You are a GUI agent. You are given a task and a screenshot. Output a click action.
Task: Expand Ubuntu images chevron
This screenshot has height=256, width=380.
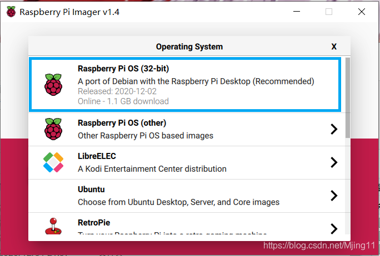[x=334, y=196]
